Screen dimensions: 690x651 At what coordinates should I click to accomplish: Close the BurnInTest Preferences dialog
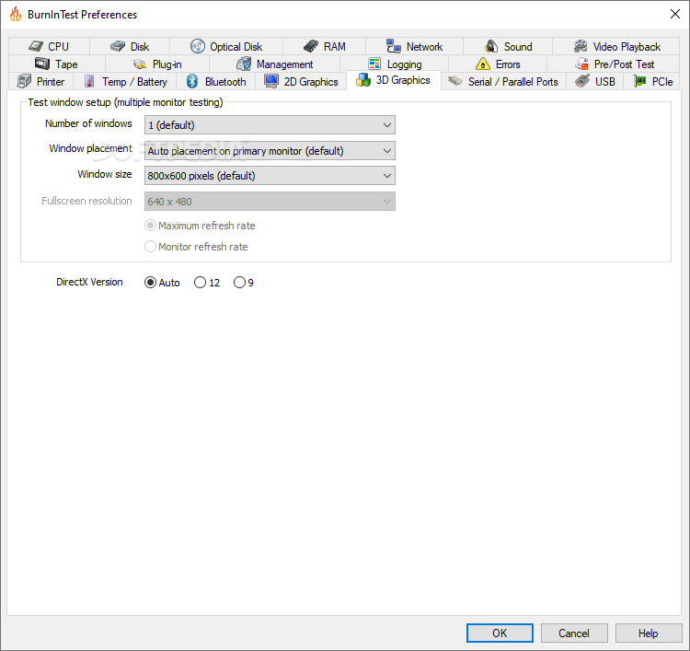(x=675, y=14)
